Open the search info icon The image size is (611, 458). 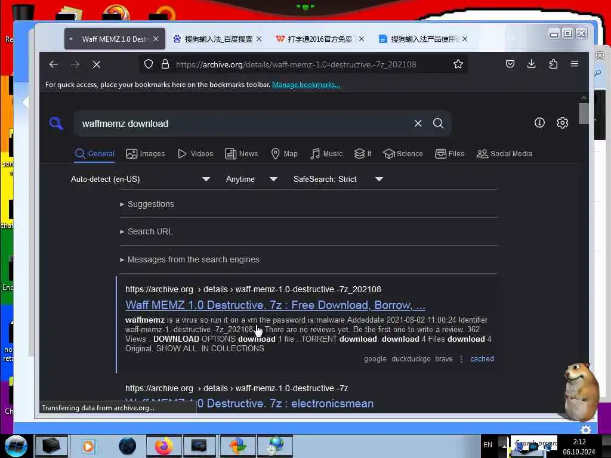tap(539, 123)
